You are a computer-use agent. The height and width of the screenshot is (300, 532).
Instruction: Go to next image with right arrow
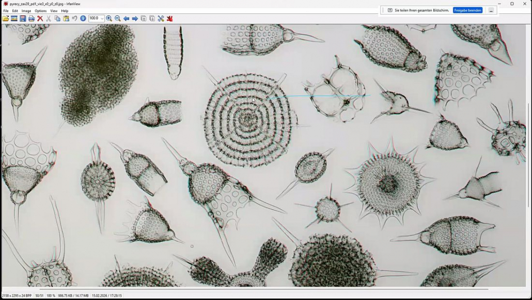click(135, 19)
